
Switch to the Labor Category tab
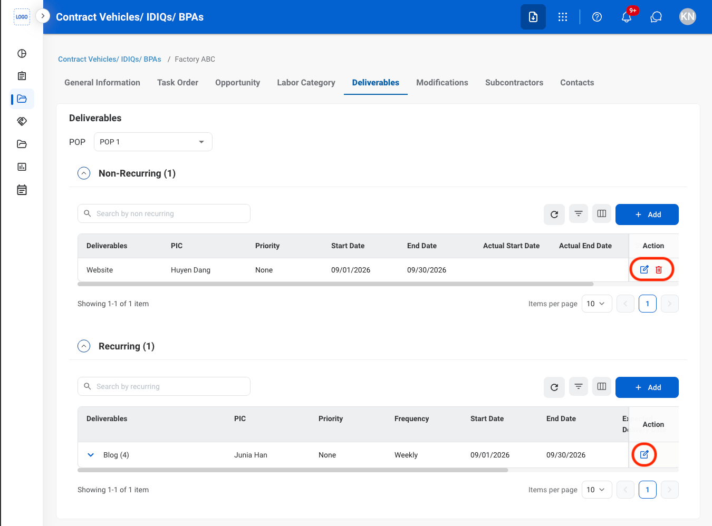click(x=306, y=83)
